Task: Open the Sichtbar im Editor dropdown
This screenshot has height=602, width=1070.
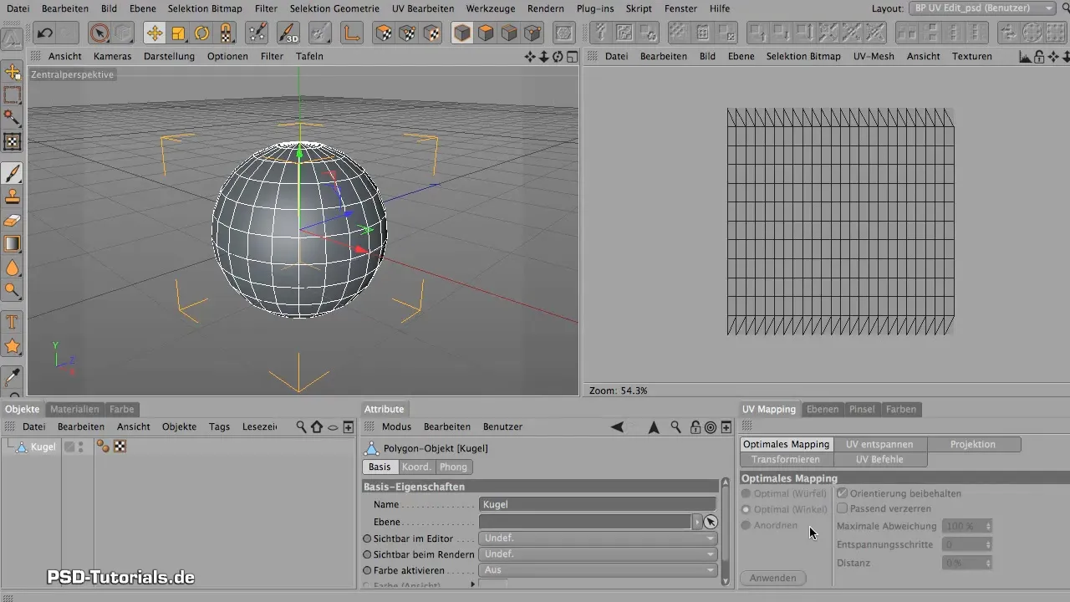Action: (x=598, y=538)
